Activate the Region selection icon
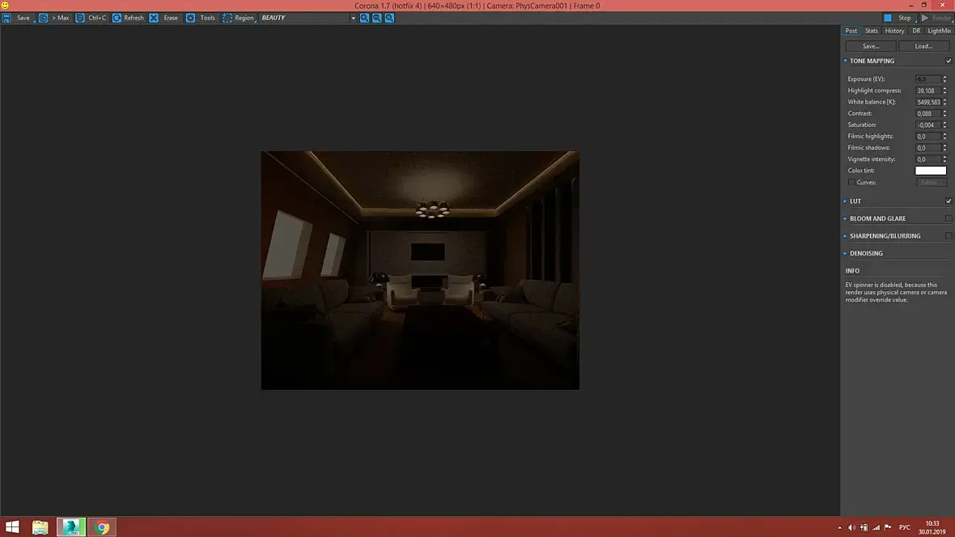955x537 pixels. 227,18
